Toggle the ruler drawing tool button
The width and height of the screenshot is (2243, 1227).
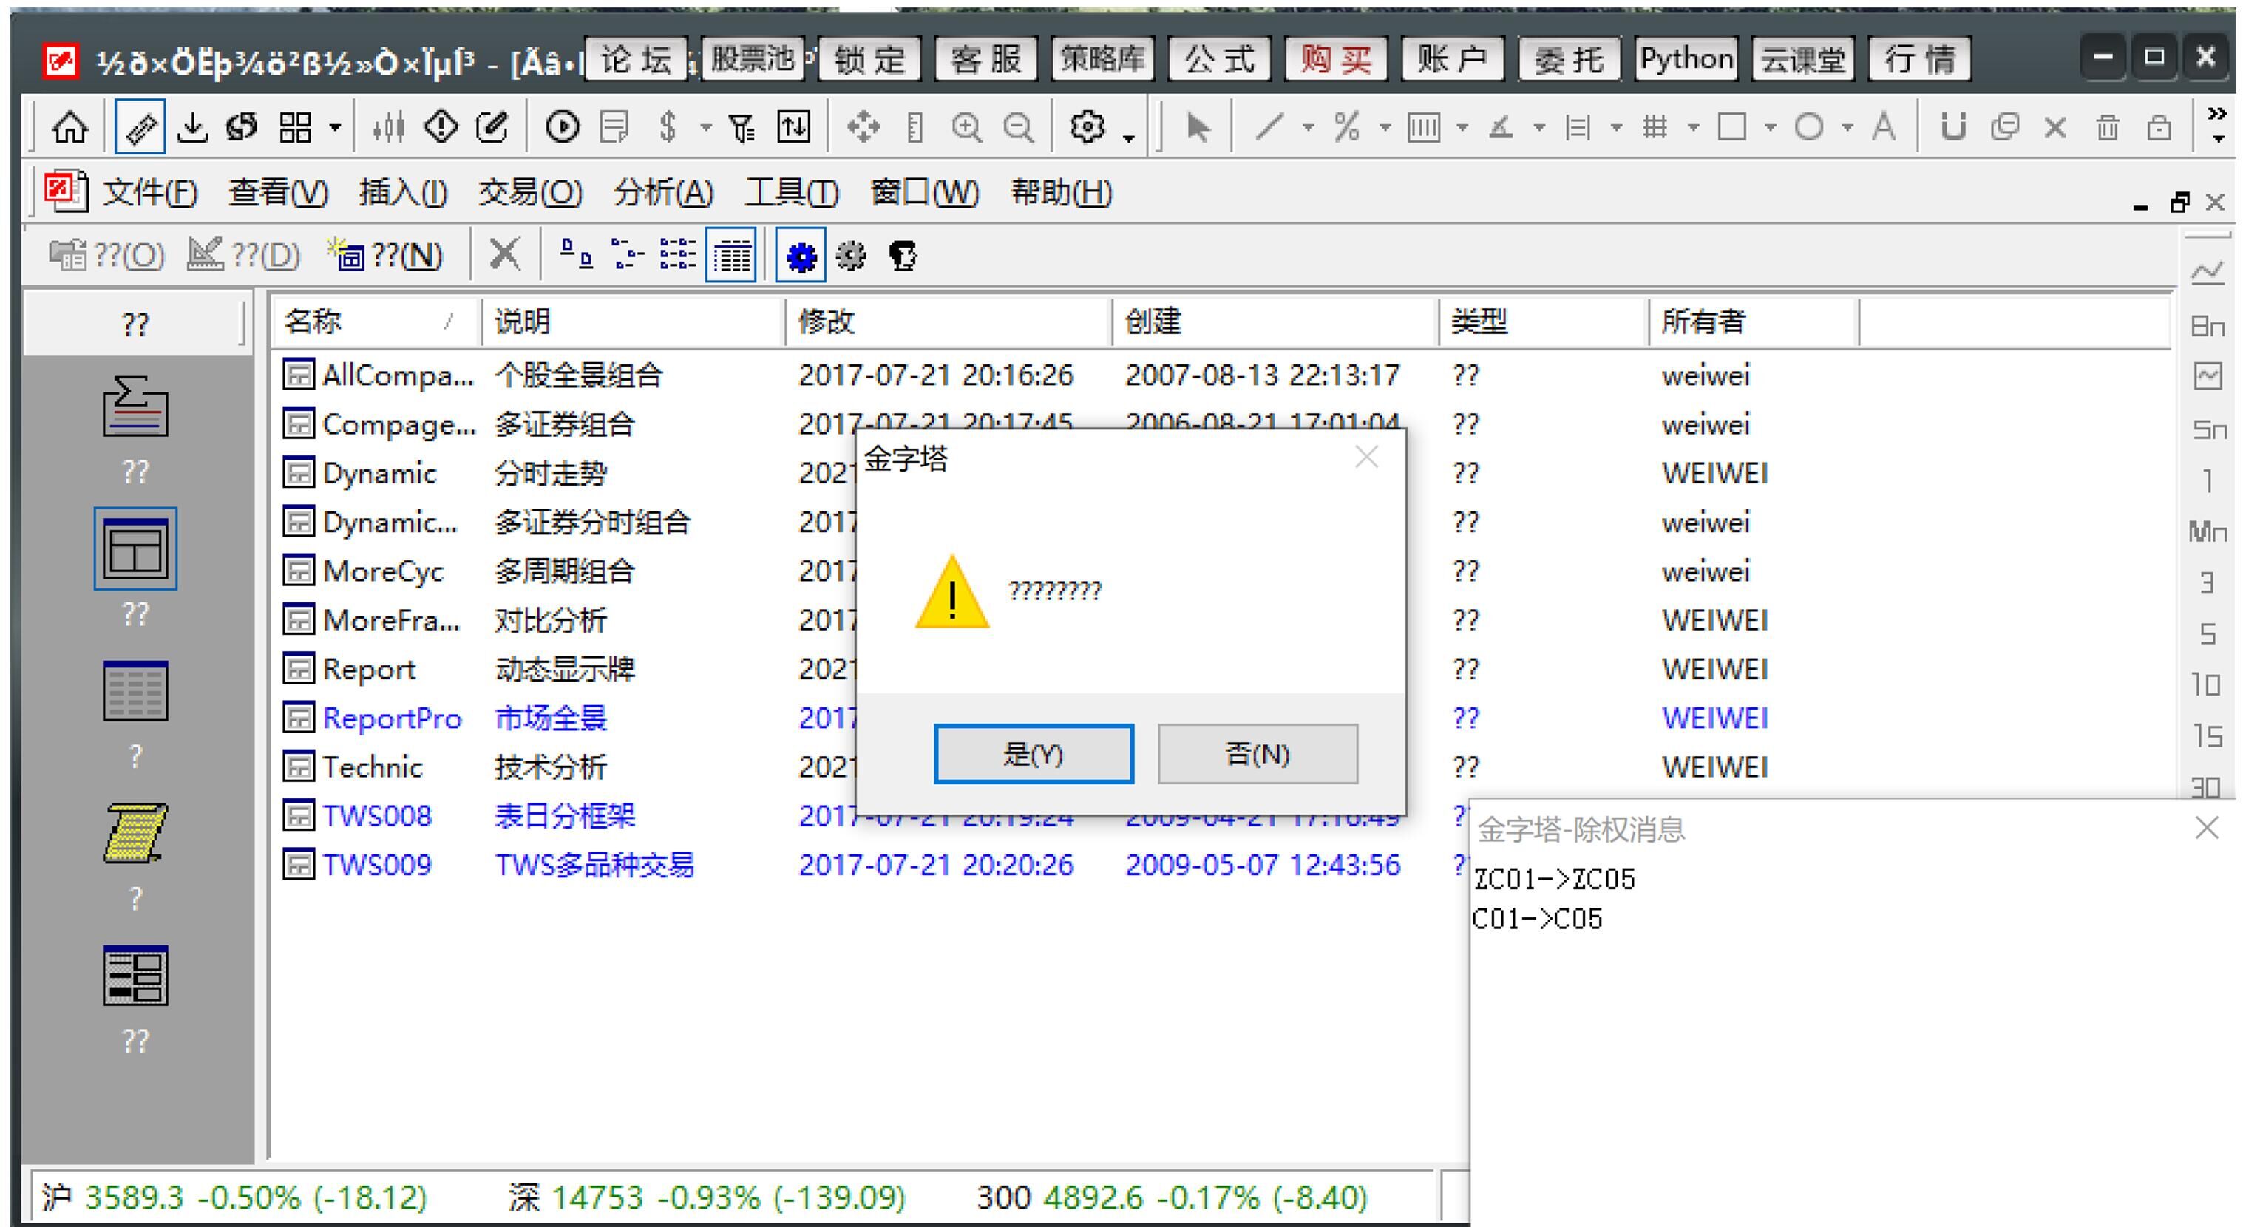[x=140, y=127]
